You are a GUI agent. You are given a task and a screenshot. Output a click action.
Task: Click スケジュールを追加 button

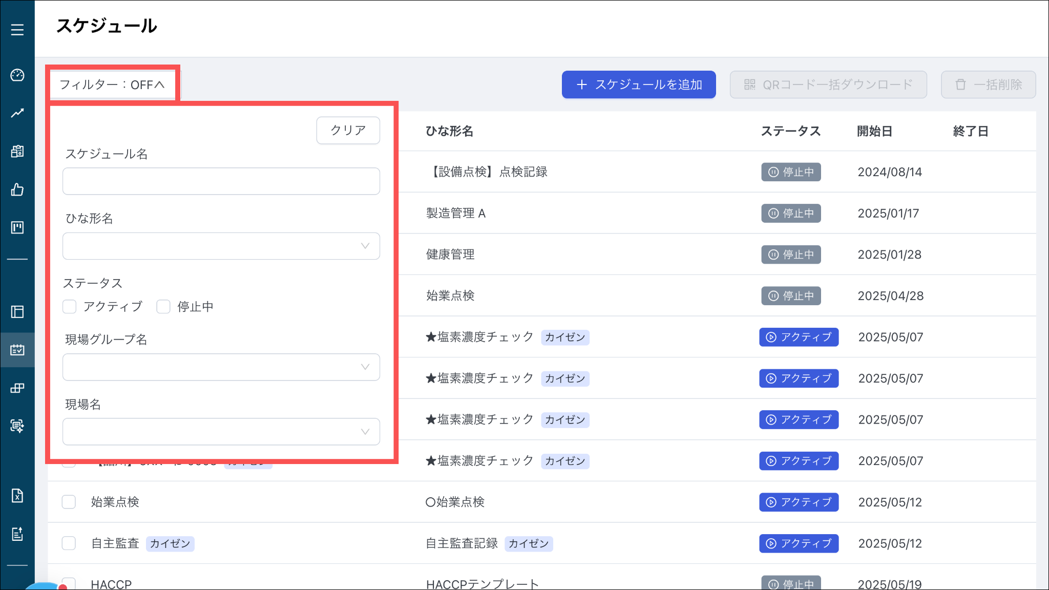point(638,85)
